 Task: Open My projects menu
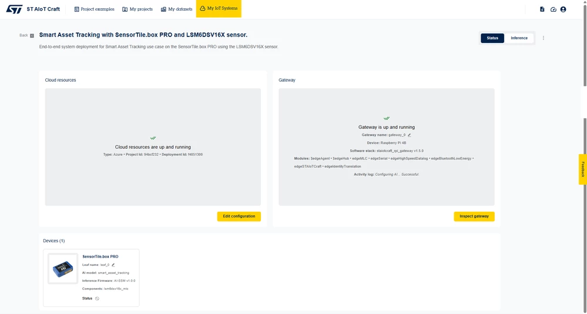click(x=137, y=9)
